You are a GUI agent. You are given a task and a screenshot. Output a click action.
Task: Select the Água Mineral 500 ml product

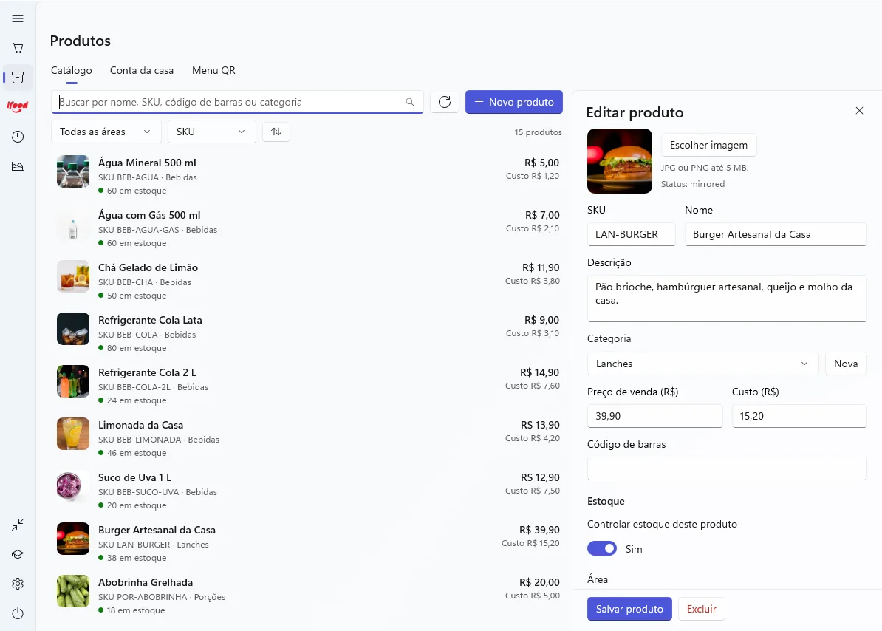[308, 175]
